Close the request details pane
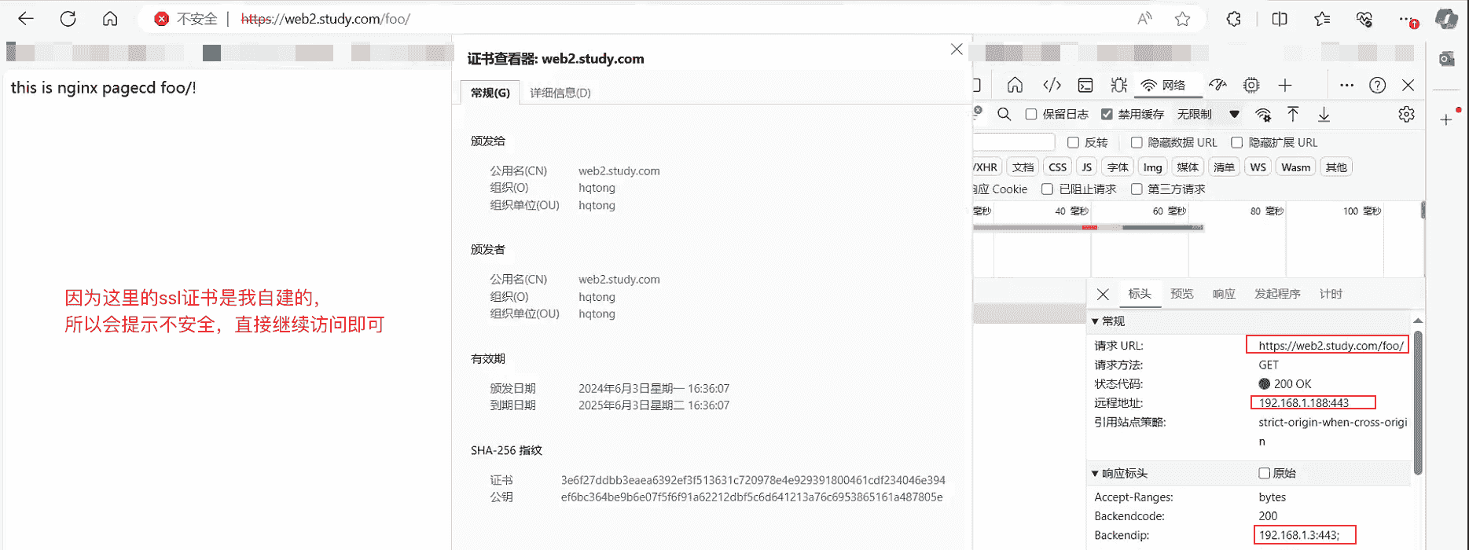1469x550 pixels. tap(1103, 294)
